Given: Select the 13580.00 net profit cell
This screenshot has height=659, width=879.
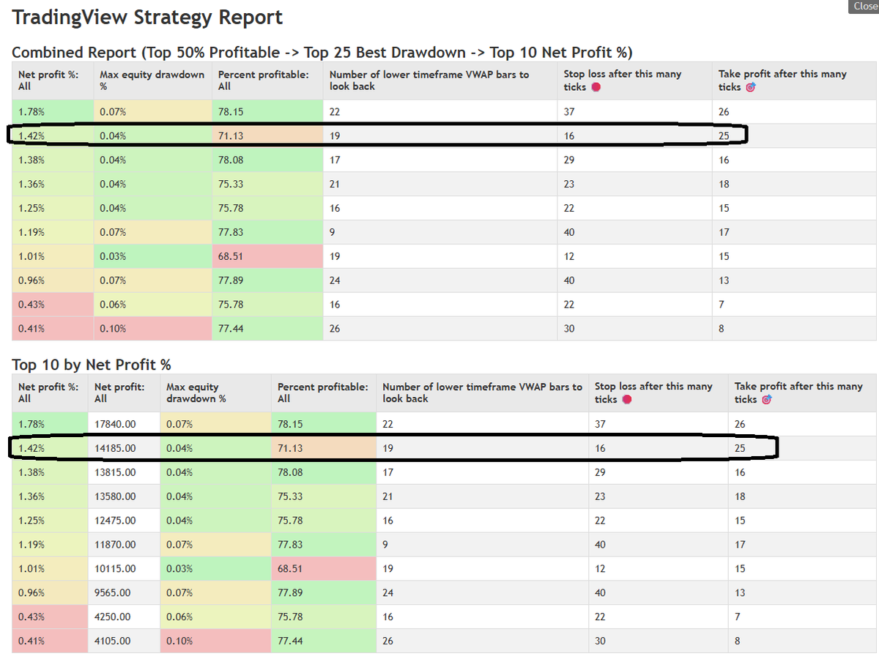Looking at the screenshot, I should point(124,496).
